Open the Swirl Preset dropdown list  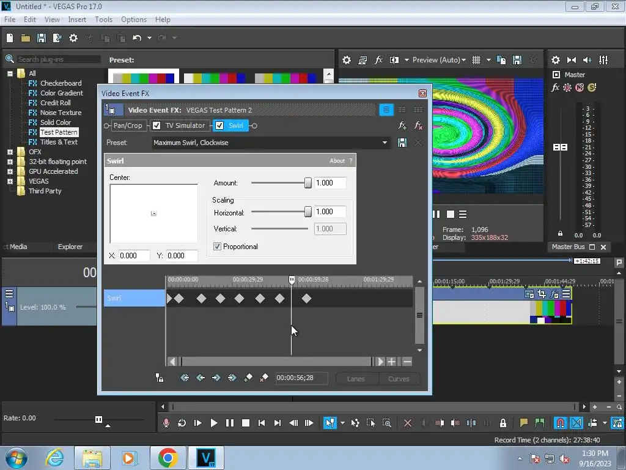click(x=385, y=143)
